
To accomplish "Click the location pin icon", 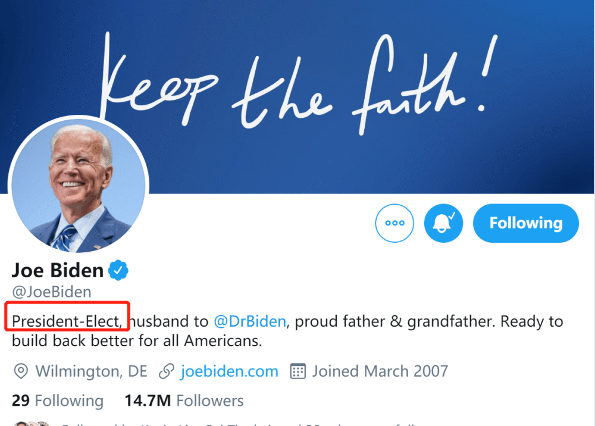I will coord(21,371).
